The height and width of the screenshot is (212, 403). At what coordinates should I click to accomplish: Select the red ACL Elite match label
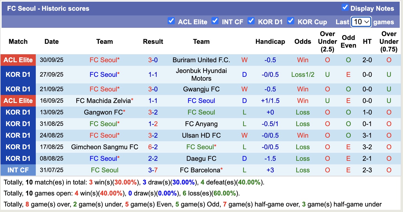[18, 60]
